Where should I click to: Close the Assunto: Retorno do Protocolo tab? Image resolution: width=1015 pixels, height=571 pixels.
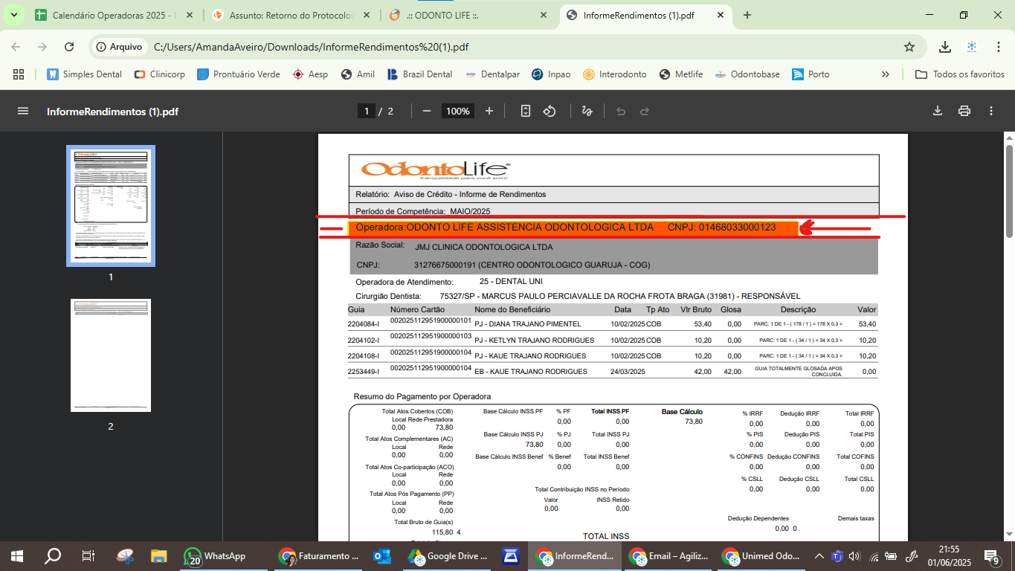367,15
